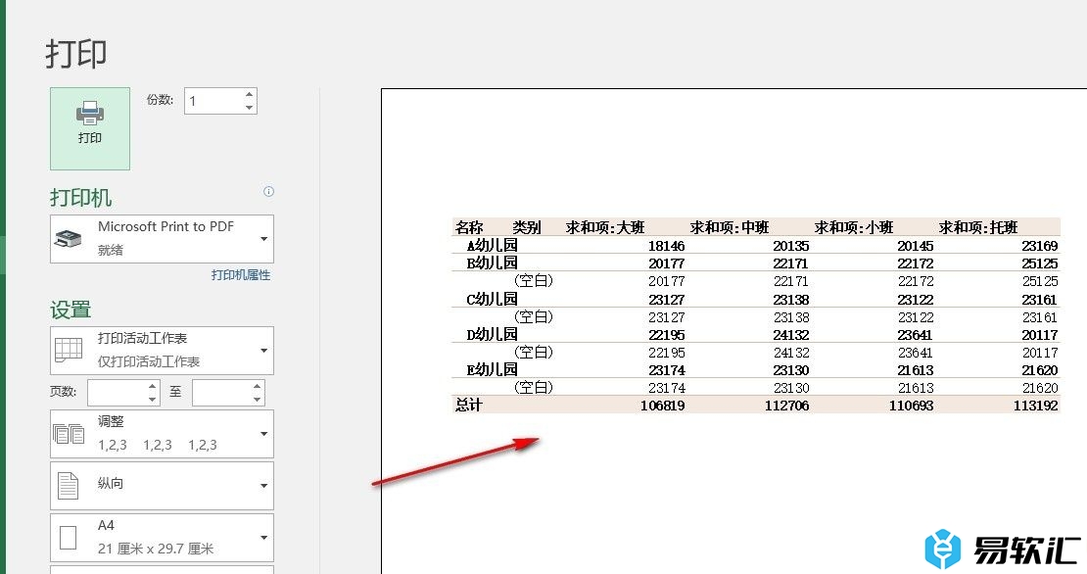Screen dimensions: 1087x574
Task: Open the 调整 collation dropdown
Action: click(163, 434)
